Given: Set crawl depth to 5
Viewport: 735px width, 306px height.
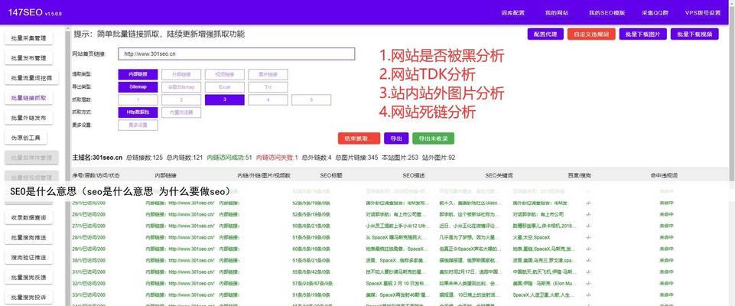Looking at the screenshot, I should point(311,99).
